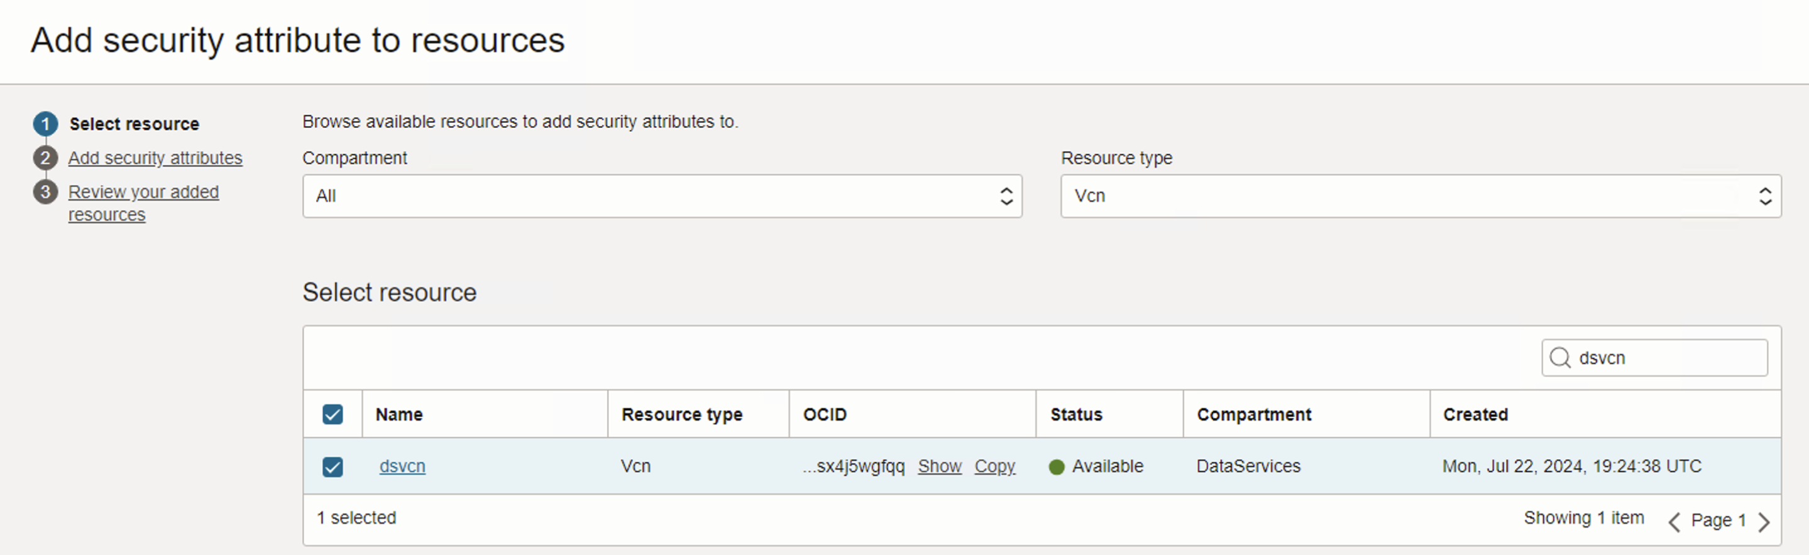
Task: Click the Created column header
Action: click(1475, 414)
